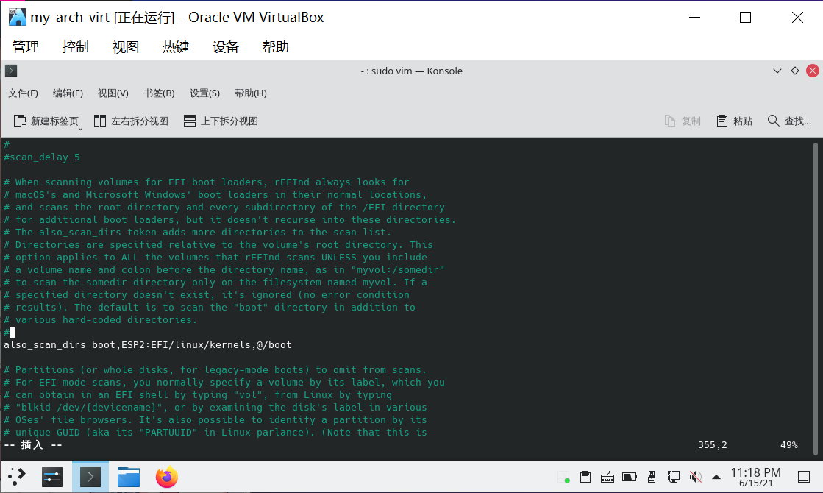Open the KDE application launcher
The width and height of the screenshot is (823, 493).
tap(17, 477)
